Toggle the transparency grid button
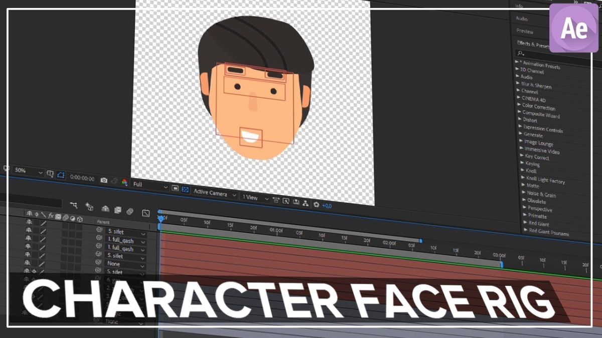 pyautogui.click(x=185, y=189)
